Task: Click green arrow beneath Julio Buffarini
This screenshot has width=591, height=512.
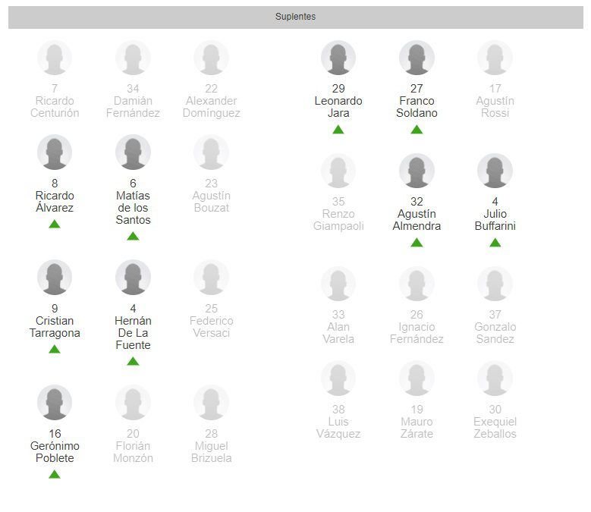Action: tap(495, 243)
